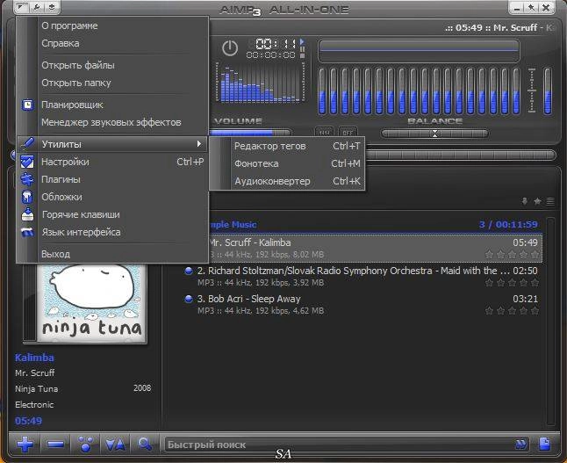Click blue bullet of Bob Acri track

click(189, 299)
